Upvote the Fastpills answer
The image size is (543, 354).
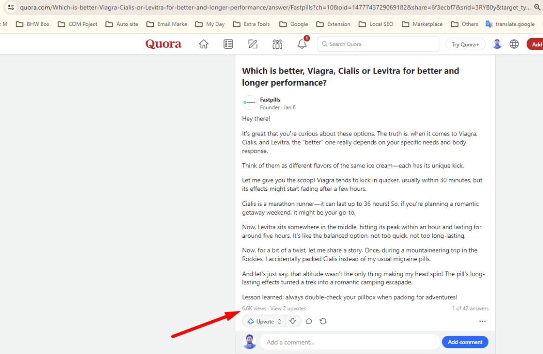[x=264, y=322]
